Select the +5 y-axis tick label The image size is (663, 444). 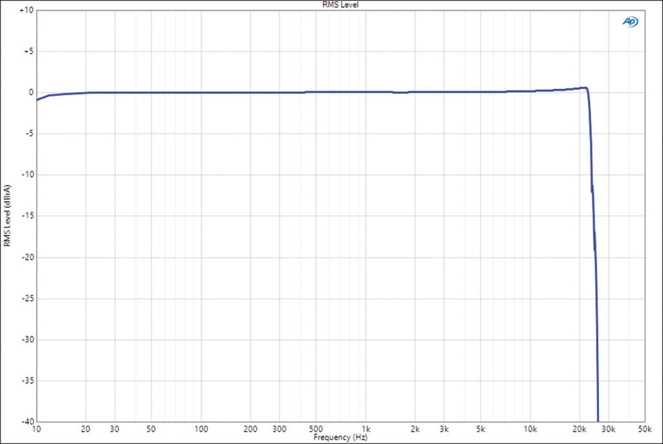pyautogui.click(x=28, y=51)
